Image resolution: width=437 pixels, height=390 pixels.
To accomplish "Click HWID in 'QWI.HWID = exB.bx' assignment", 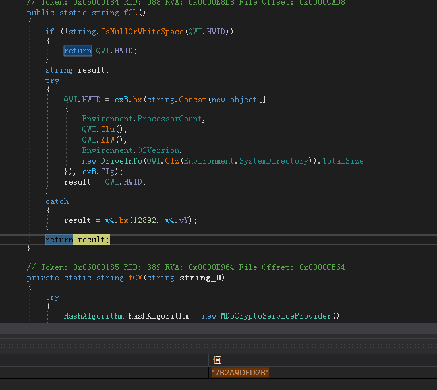I will point(91,100).
